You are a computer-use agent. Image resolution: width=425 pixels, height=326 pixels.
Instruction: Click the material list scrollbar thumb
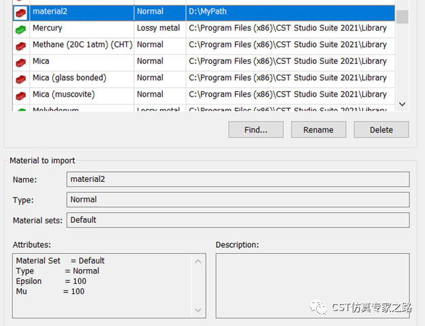point(403,17)
